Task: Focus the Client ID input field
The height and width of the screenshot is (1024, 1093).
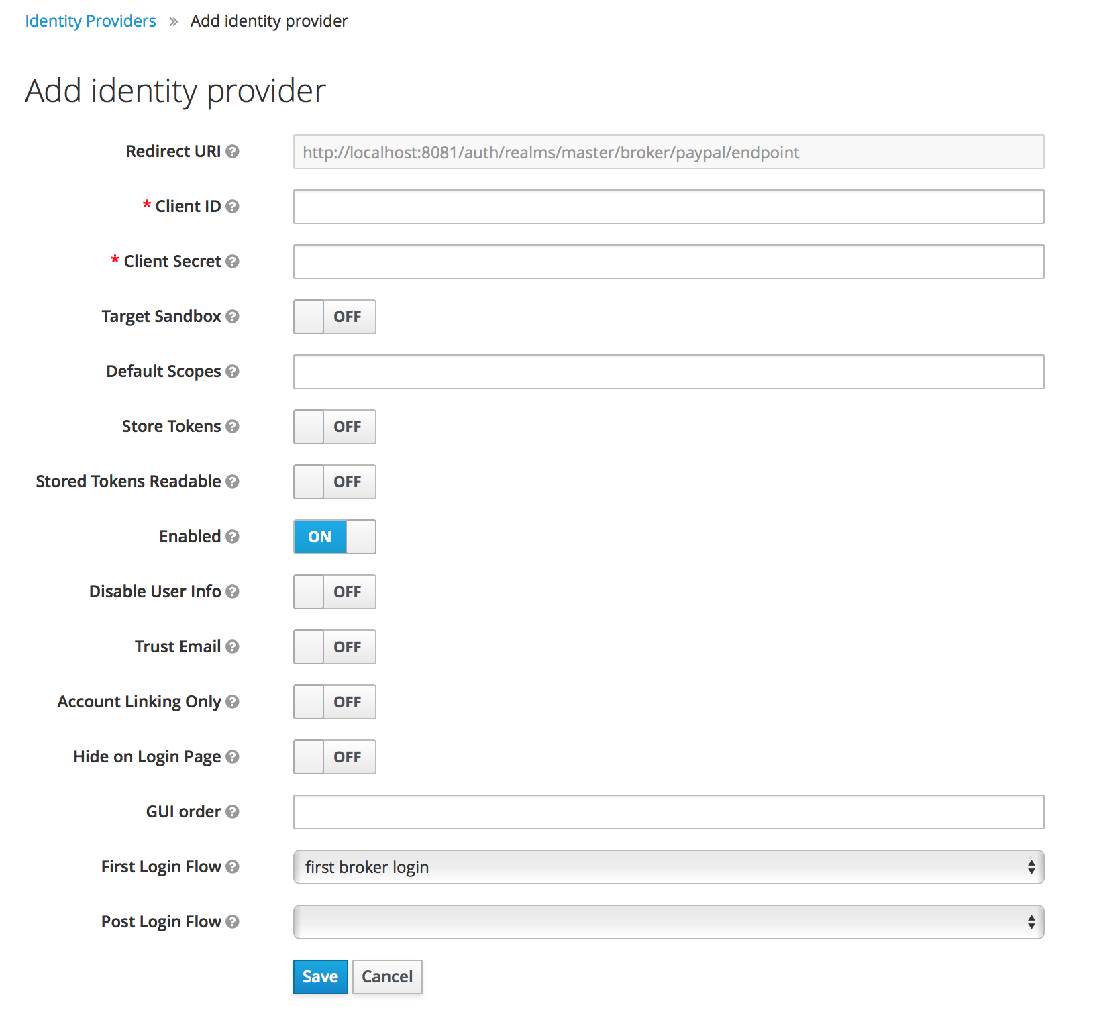Action: pyautogui.click(x=668, y=207)
